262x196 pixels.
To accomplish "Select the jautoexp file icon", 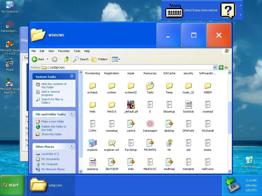I will coord(92,162).
